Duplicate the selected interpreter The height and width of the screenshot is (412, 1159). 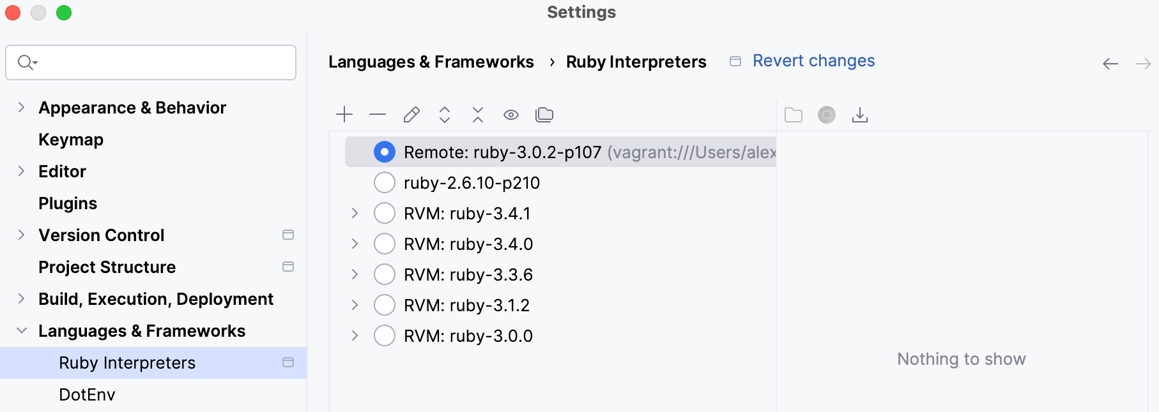click(x=544, y=114)
